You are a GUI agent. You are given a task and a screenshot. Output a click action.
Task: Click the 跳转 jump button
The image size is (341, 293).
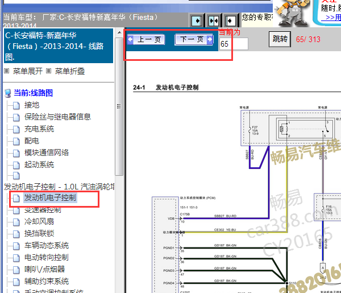click(x=280, y=39)
